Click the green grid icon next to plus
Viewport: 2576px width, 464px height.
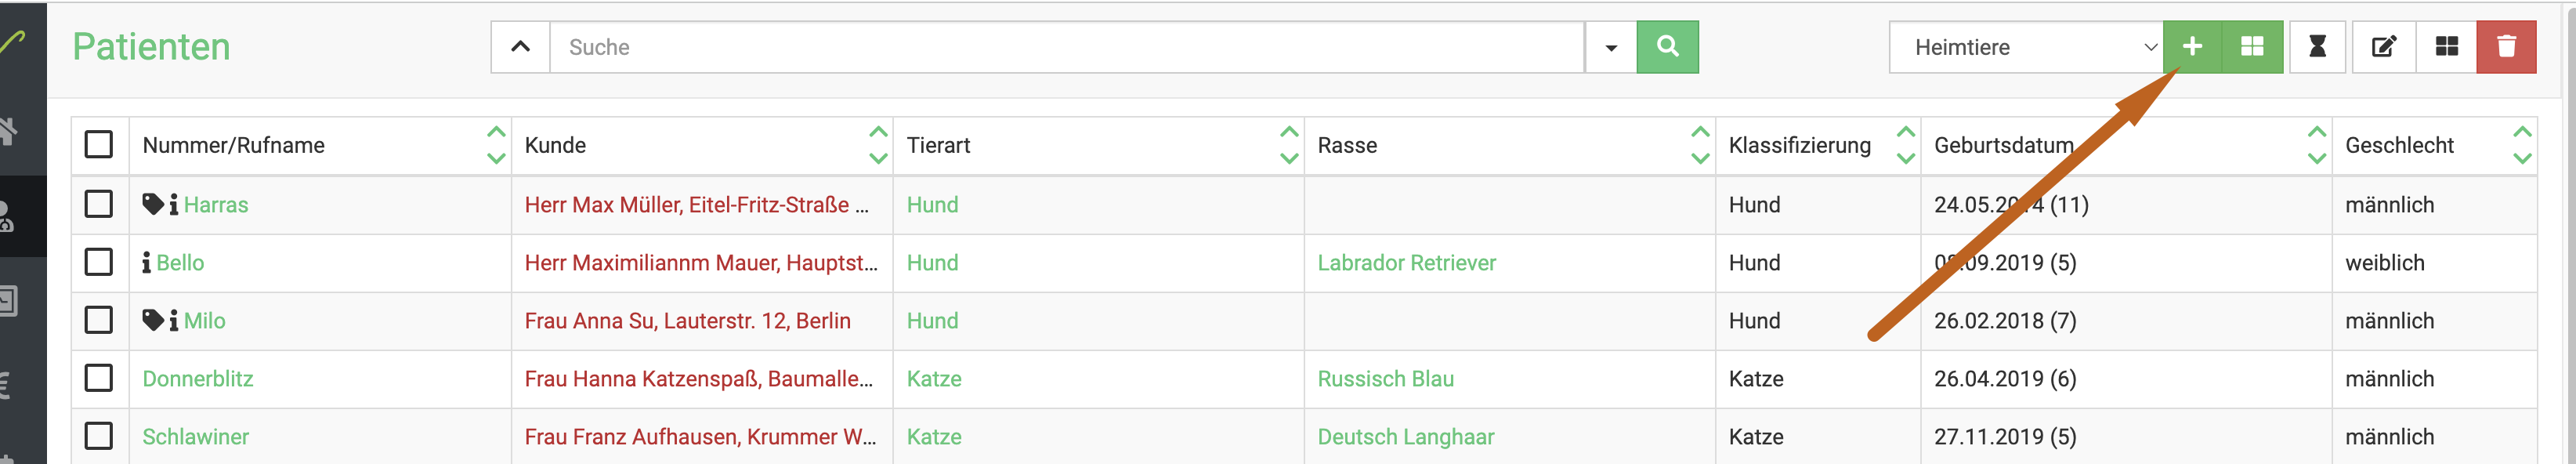[x=2252, y=47]
